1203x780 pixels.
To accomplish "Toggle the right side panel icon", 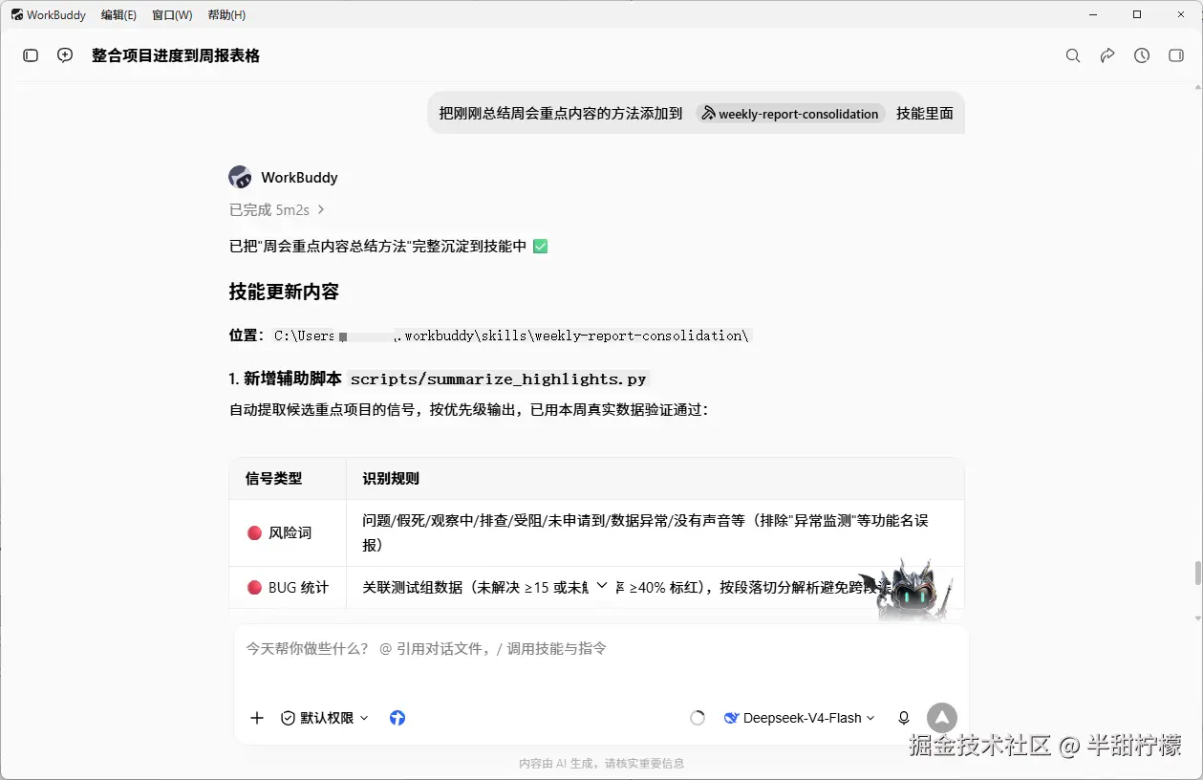I will [1176, 55].
